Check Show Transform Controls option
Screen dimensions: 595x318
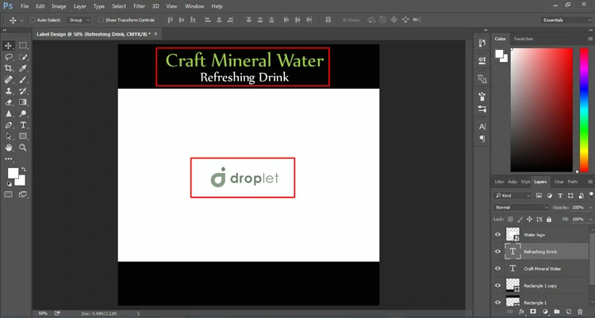click(x=101, y=20)
